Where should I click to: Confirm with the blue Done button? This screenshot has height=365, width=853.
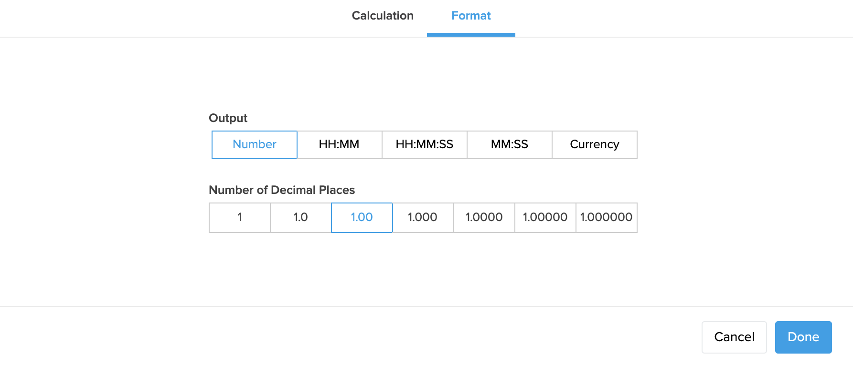tap(803, 337)
